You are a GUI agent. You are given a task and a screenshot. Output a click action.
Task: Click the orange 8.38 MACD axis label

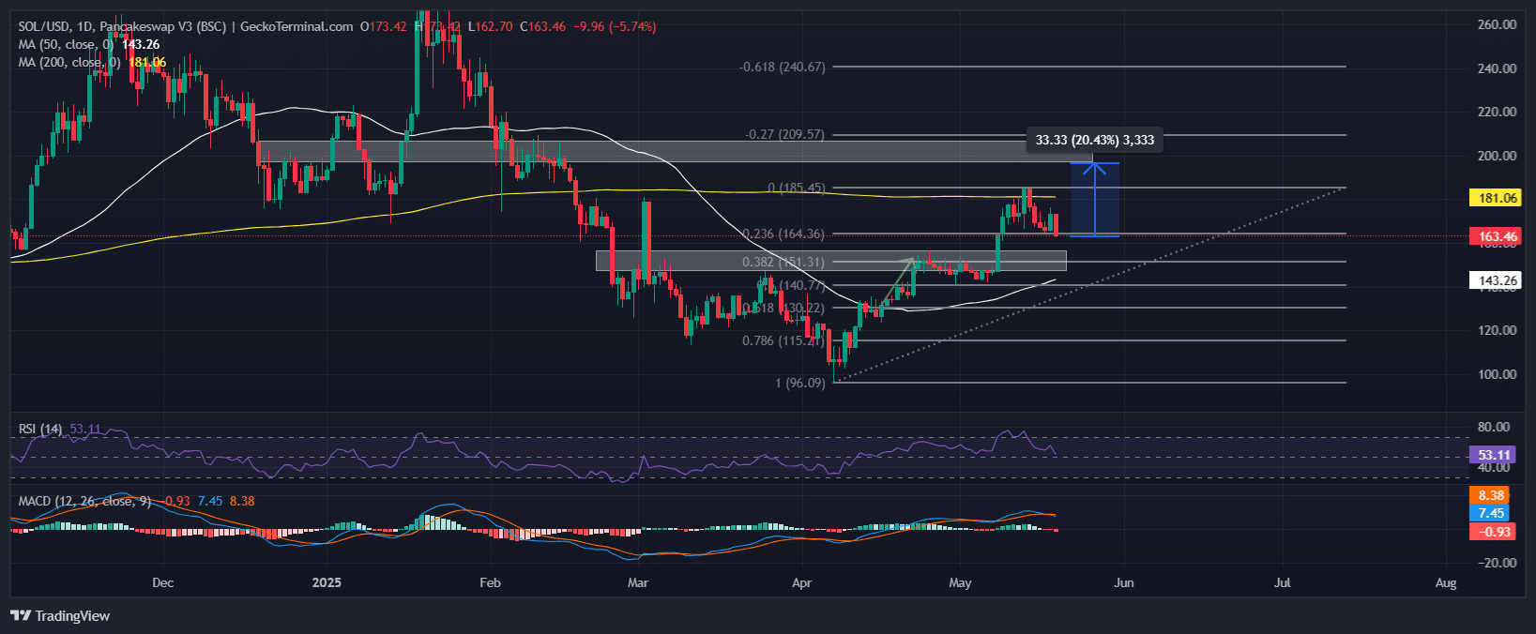coord(1491,495)
